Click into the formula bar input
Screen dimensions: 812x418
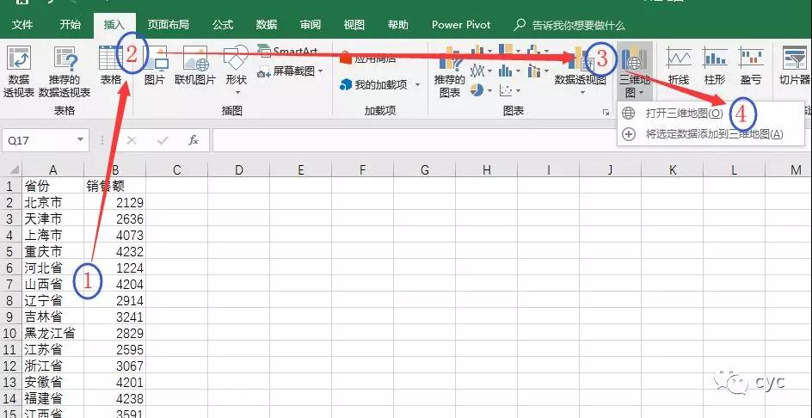click(x=512, y=140)
